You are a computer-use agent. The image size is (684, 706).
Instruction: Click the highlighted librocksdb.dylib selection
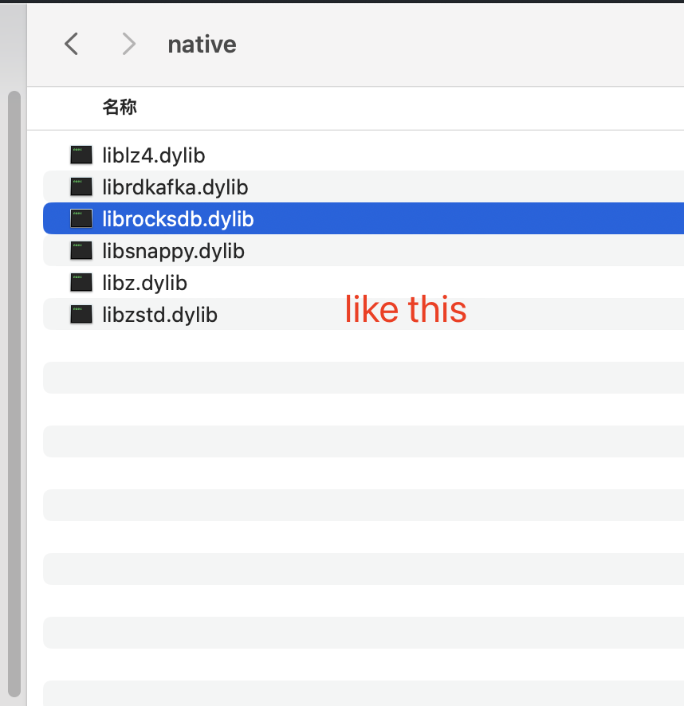(319, 218)
